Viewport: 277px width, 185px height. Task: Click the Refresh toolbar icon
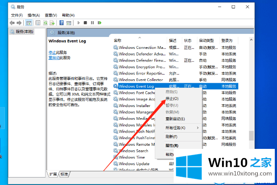pyautogui.click(x=44, y=22)
